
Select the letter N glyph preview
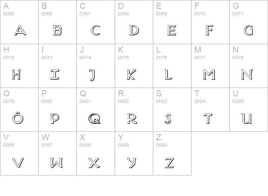[x=247, y=74]
